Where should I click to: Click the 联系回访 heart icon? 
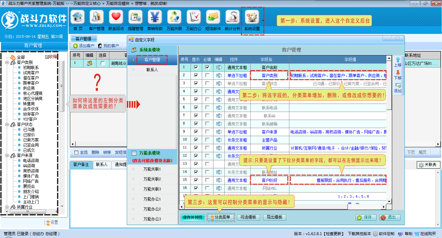(116, 17)
